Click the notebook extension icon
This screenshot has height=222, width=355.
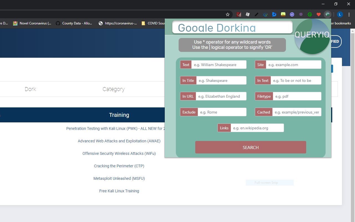247,14
